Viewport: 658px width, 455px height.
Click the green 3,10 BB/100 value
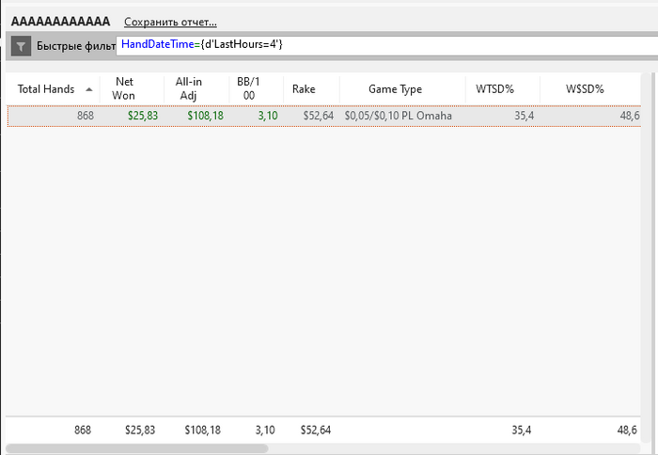pyautogui.click(x=268, y=116)
